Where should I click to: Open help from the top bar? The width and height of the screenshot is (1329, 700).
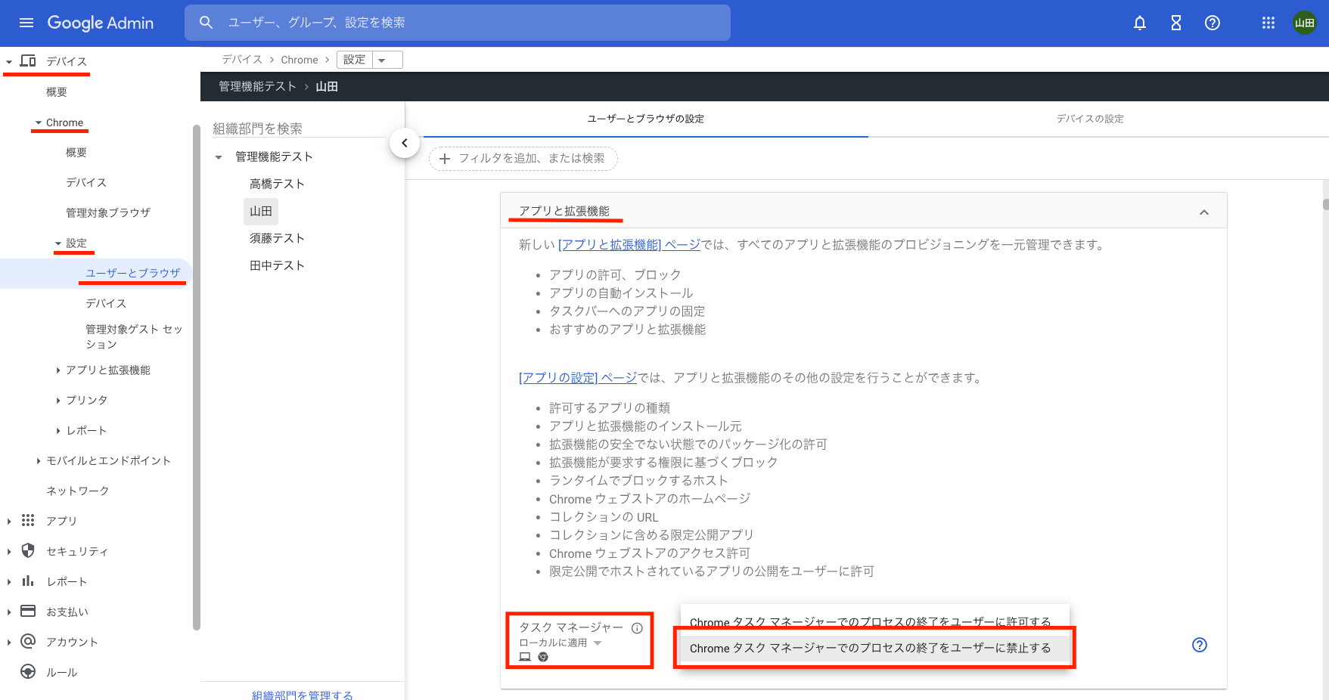1213,23
